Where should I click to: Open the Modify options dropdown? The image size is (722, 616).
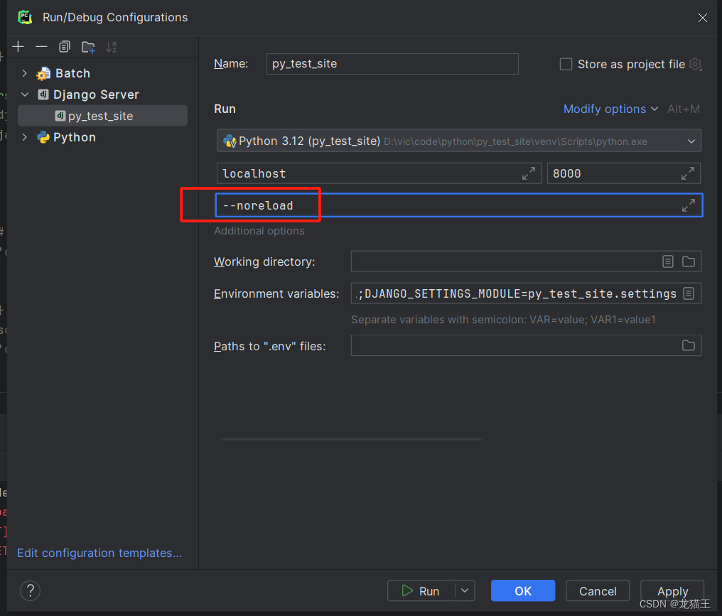pos(610,109)
